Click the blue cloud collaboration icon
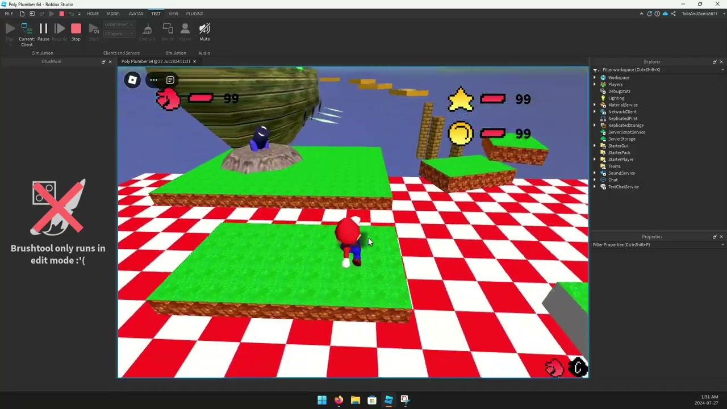This screenshot has width=727, height=409. click(665, 14)
